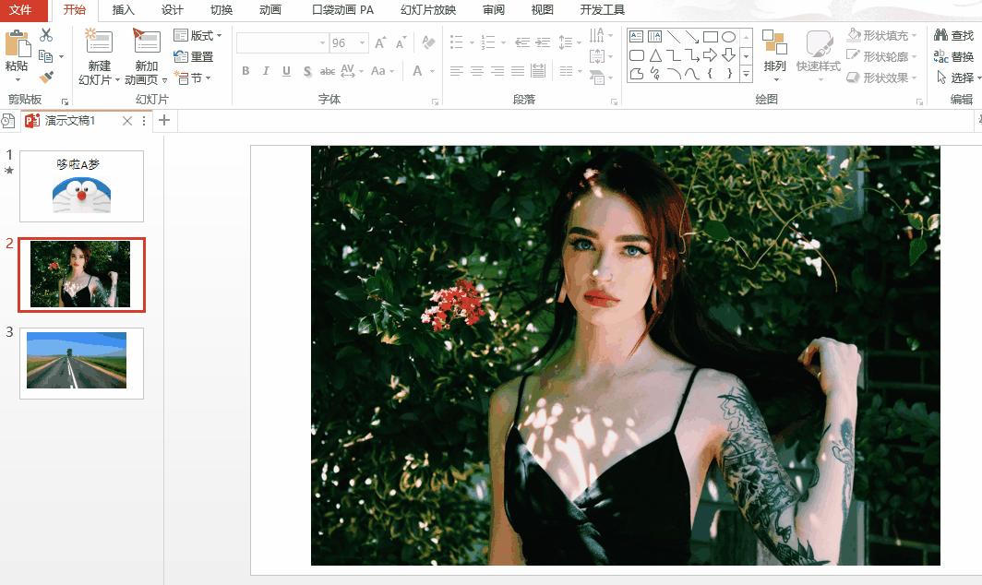Switch to the Animations (动画) tab

269,10
